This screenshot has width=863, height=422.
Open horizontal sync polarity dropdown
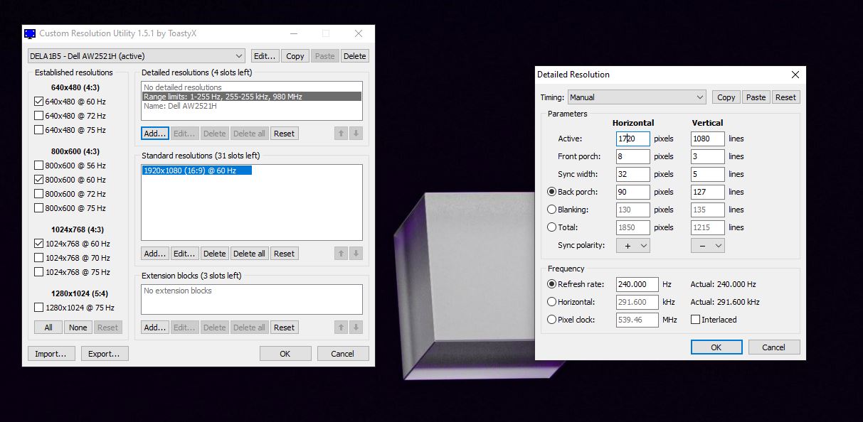[633, 245]
